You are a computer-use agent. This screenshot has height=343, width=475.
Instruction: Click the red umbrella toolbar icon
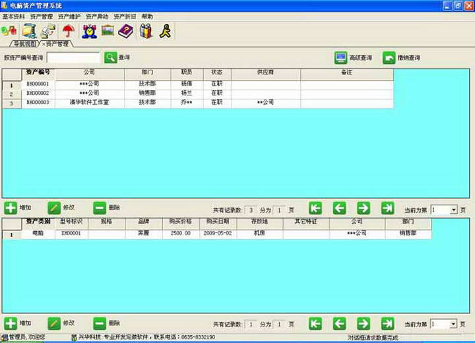tap(69, 31)
